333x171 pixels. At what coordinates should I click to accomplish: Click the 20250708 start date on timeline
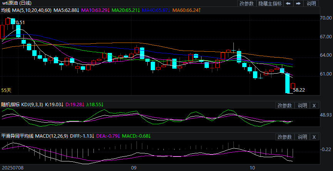[12, 168]
